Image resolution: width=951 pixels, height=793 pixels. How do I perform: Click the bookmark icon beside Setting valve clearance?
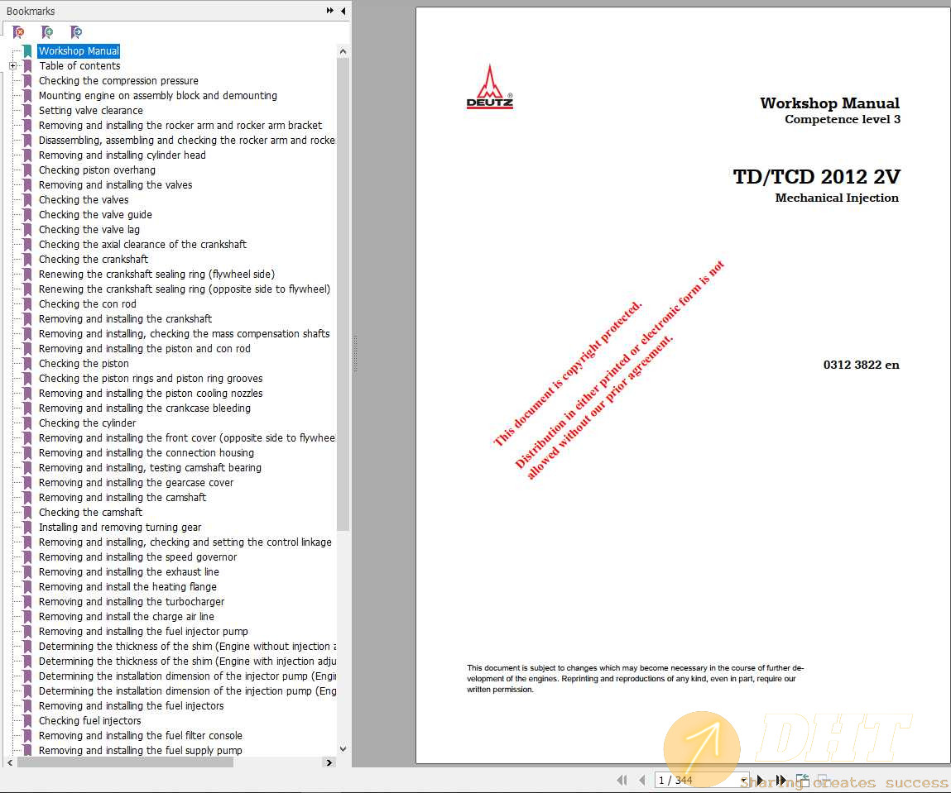(x=27, y=110)
